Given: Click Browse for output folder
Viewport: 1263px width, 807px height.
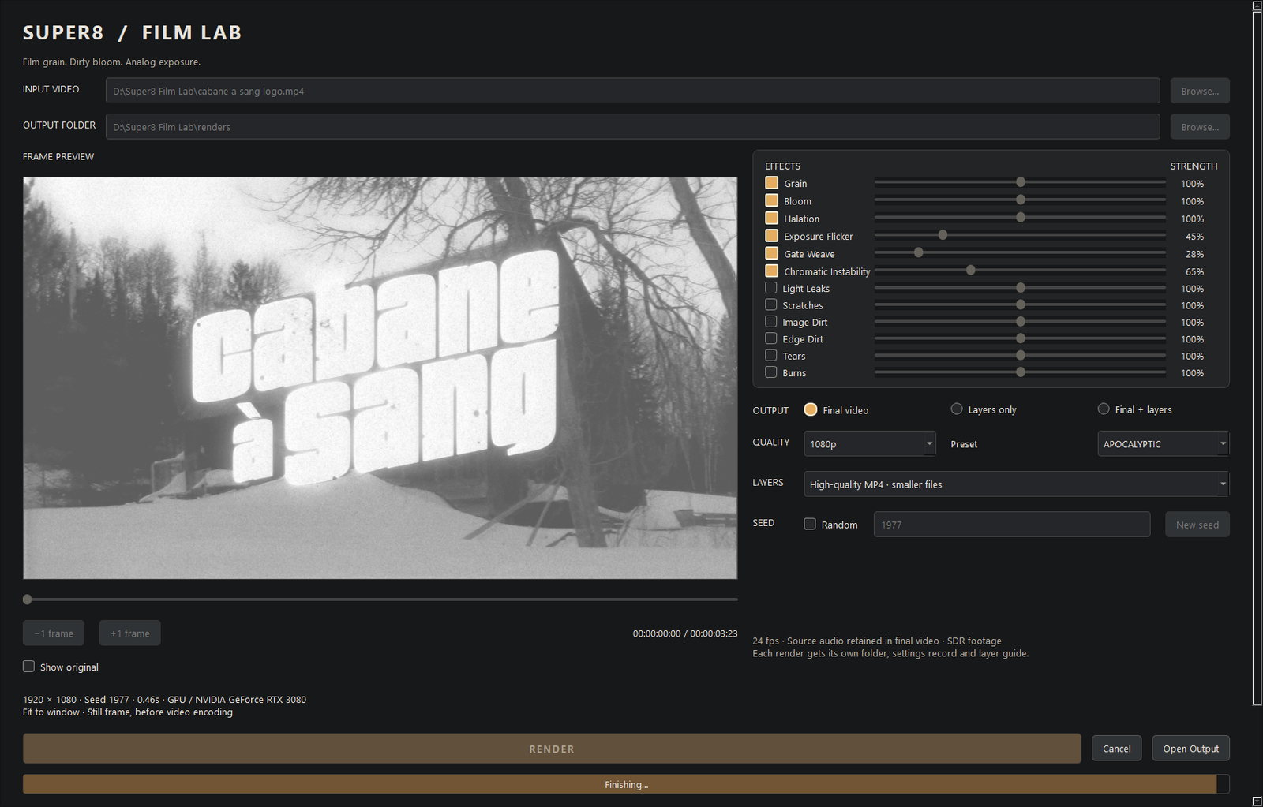Looking at the screenshot, I should [x=1199, y=126].
